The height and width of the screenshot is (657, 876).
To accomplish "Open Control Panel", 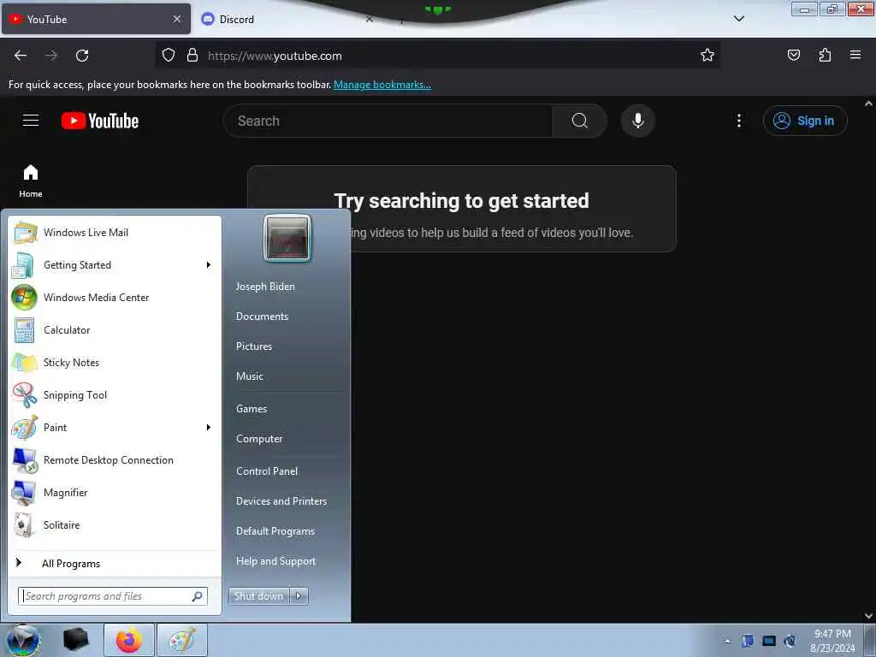I will coord(267,471).
